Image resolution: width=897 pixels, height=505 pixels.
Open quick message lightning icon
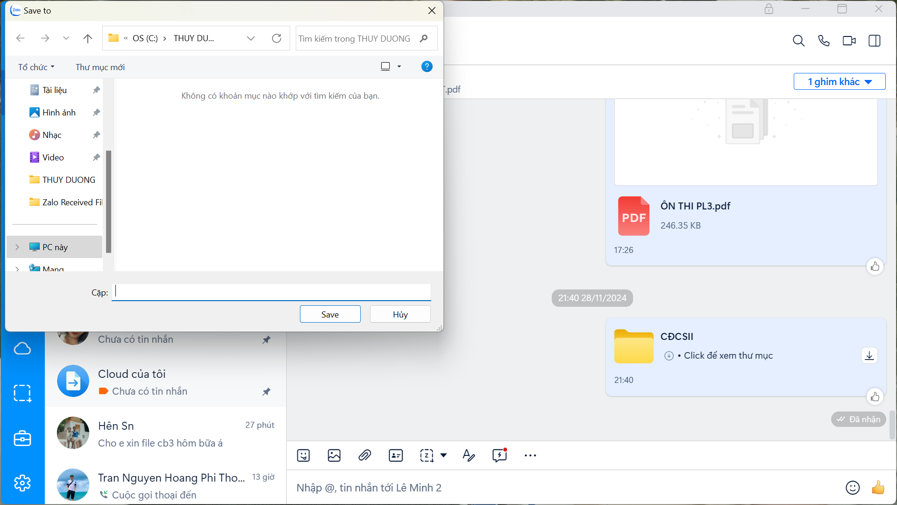(x=499, y=455)
